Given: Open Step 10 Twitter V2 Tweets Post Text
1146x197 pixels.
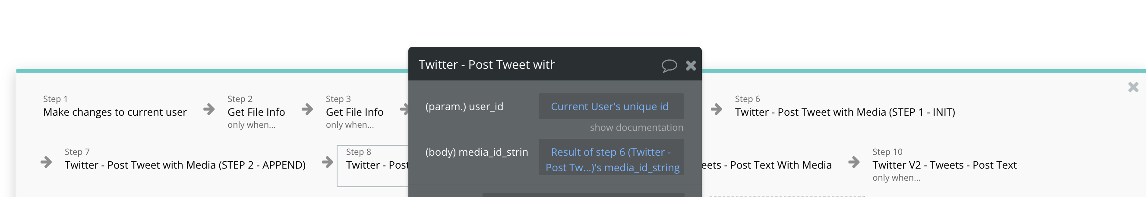Looking at the screenshot, I should [944, 165].
